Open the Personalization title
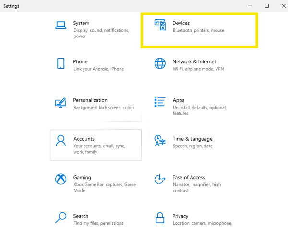 (90, 100)
